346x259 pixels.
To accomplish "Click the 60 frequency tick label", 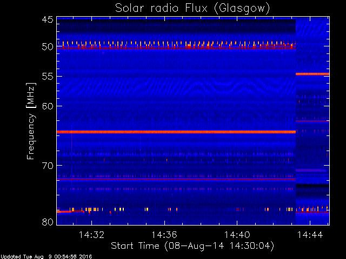I will point(48,106).
